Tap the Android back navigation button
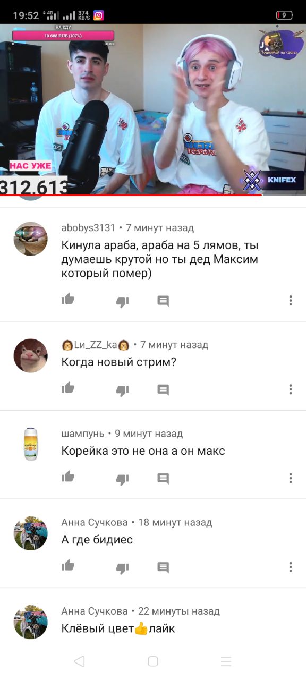306x680 pixels. (x=79, y=661)
